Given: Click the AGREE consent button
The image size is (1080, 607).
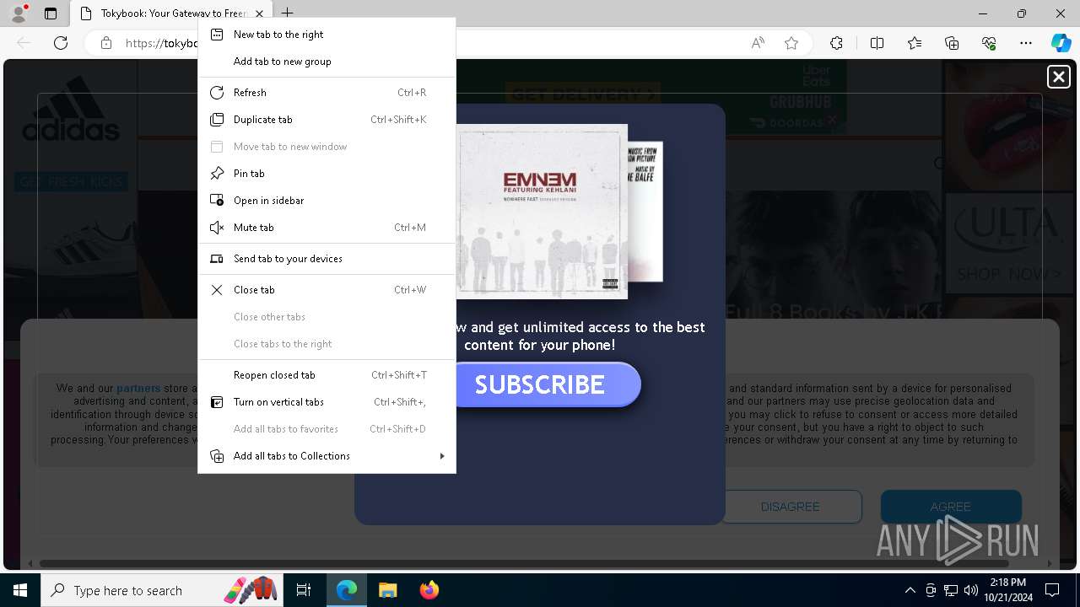Looking at the screenshot, I should pos(951,507).
